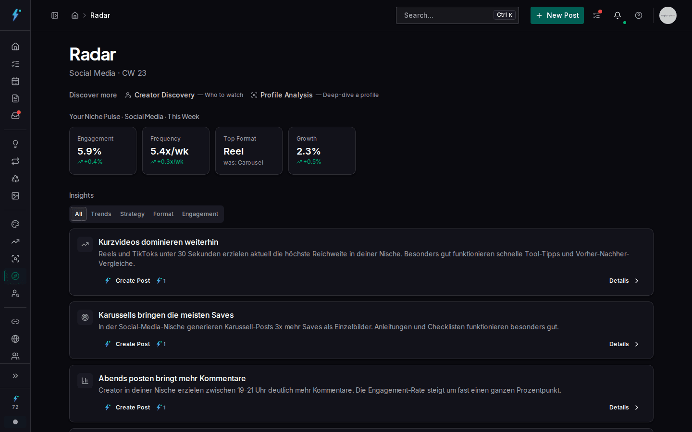
Task: Open the calendar sidebar icon
Action: pyautogui.click(x=15, y=81)
